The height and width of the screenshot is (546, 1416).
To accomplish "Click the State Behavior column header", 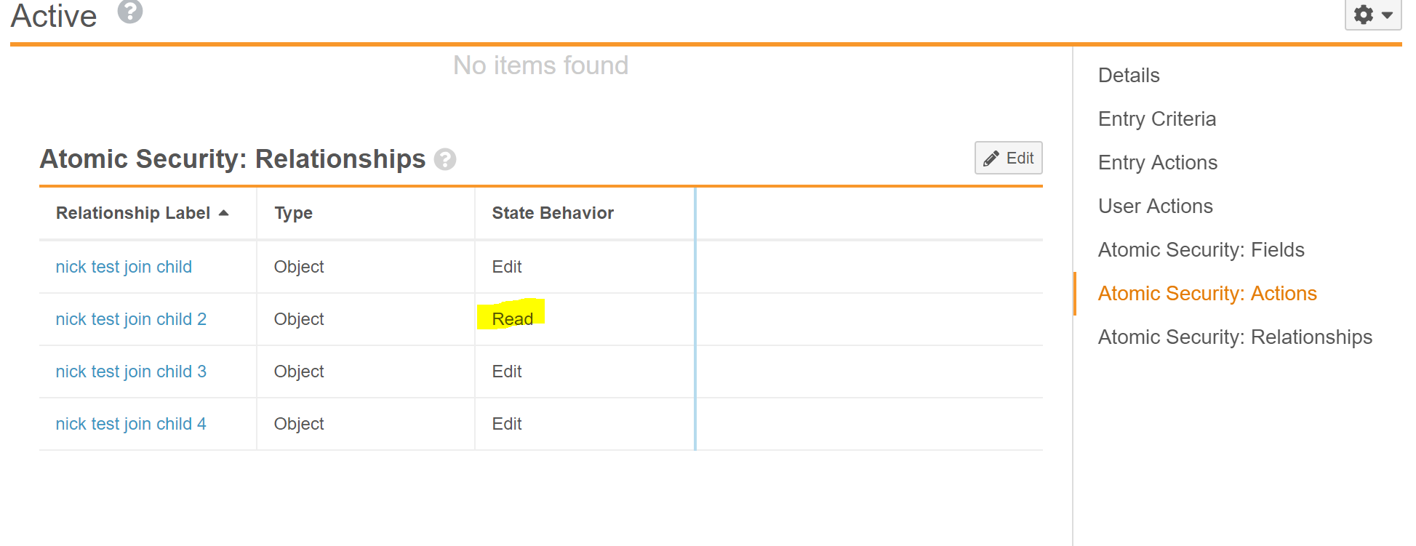I will click(553, 213).
